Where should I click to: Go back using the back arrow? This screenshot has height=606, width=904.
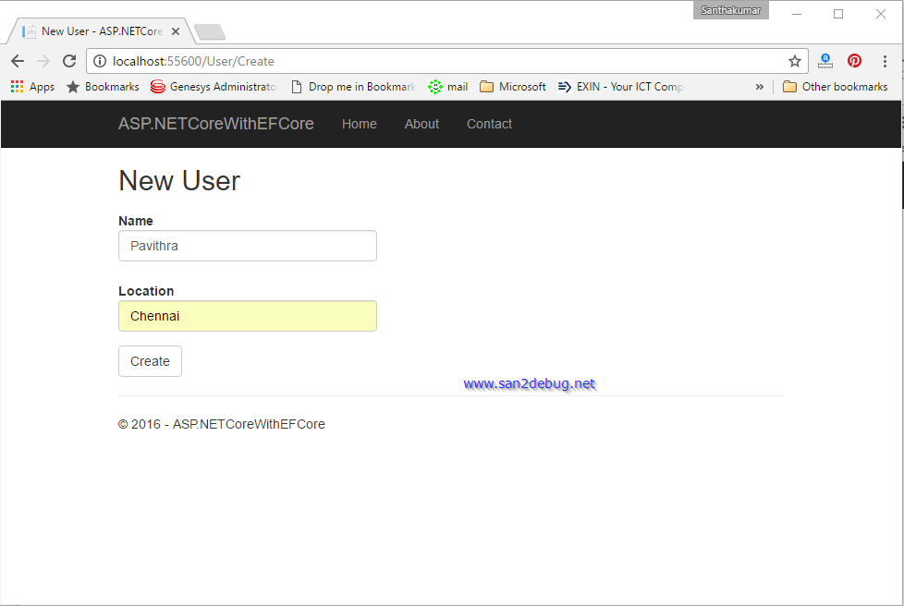coord(17,61)
